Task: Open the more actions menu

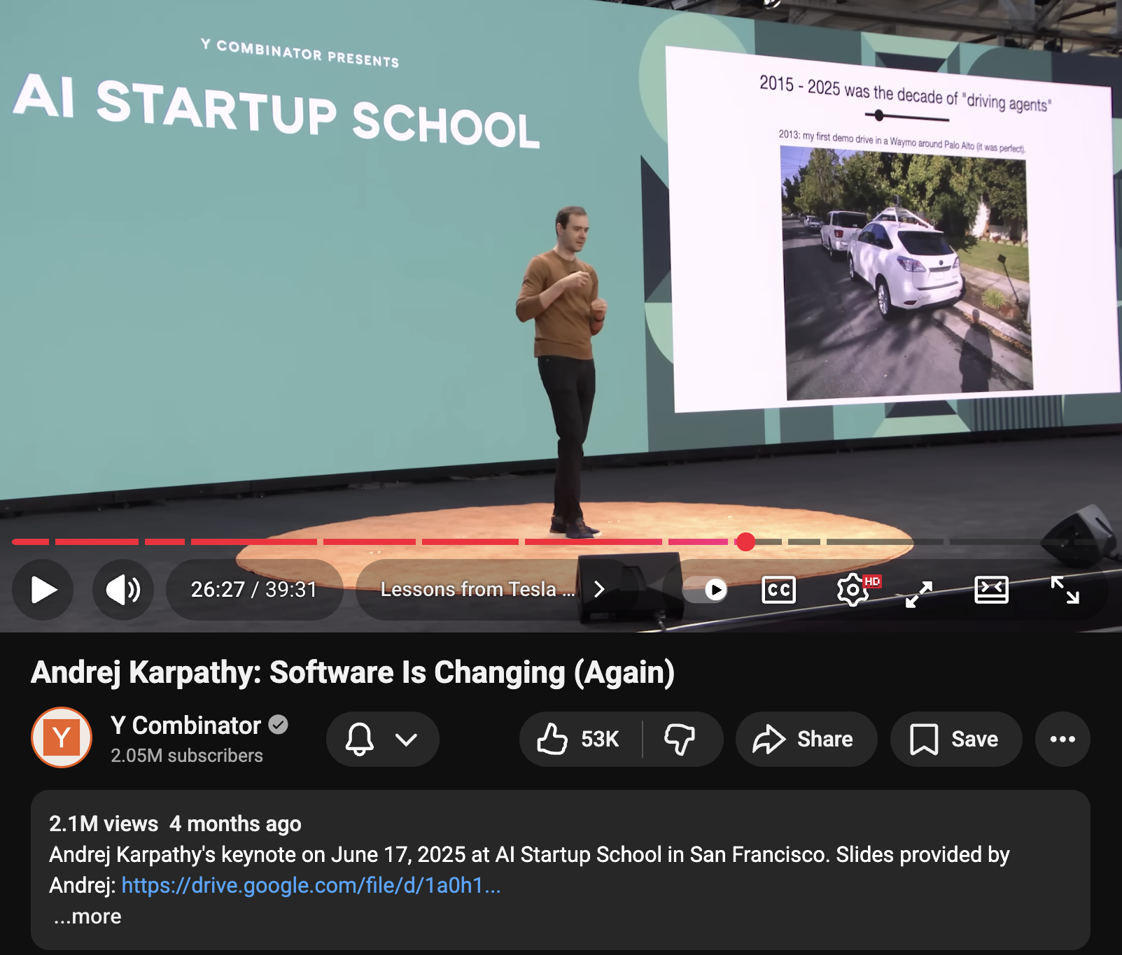Action: (1062, 740)
